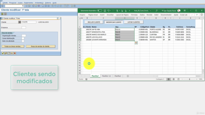Click the Excel Share icon

coord(192,15)
